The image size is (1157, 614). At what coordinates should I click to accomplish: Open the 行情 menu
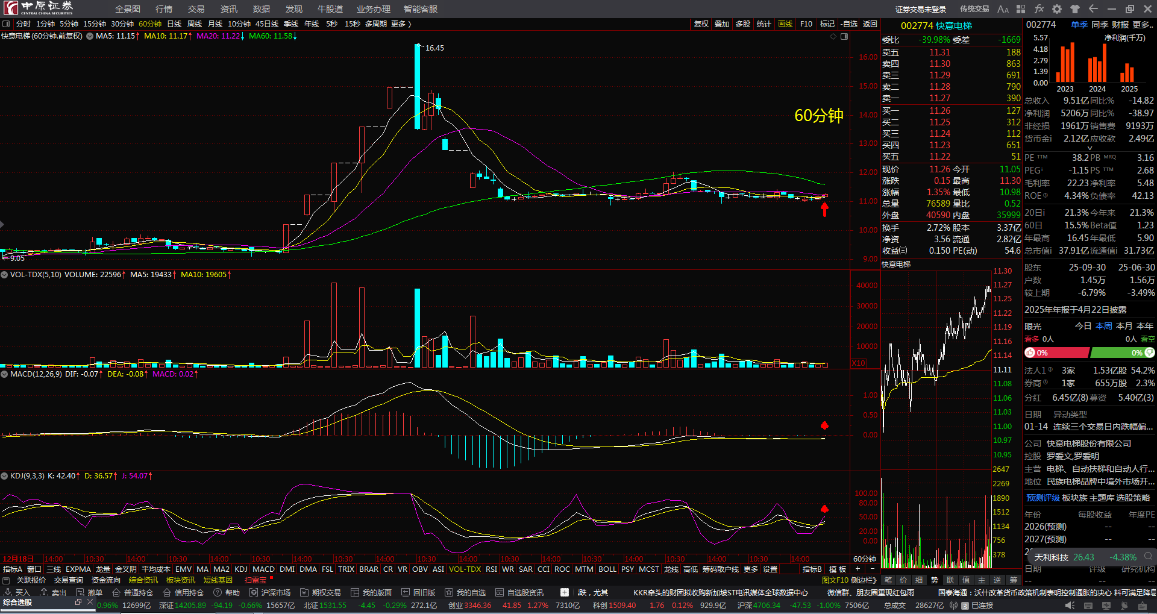coord(164,9)
